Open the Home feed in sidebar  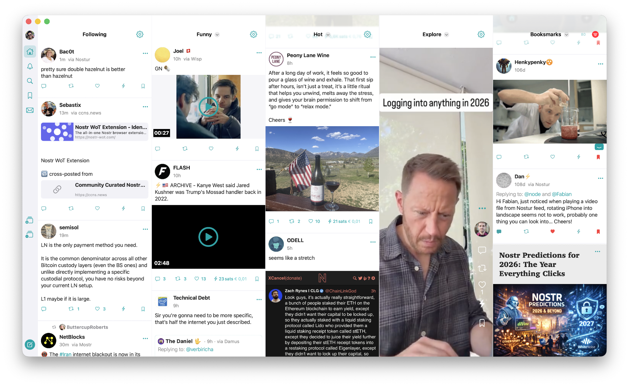click(x=30, y=52)
